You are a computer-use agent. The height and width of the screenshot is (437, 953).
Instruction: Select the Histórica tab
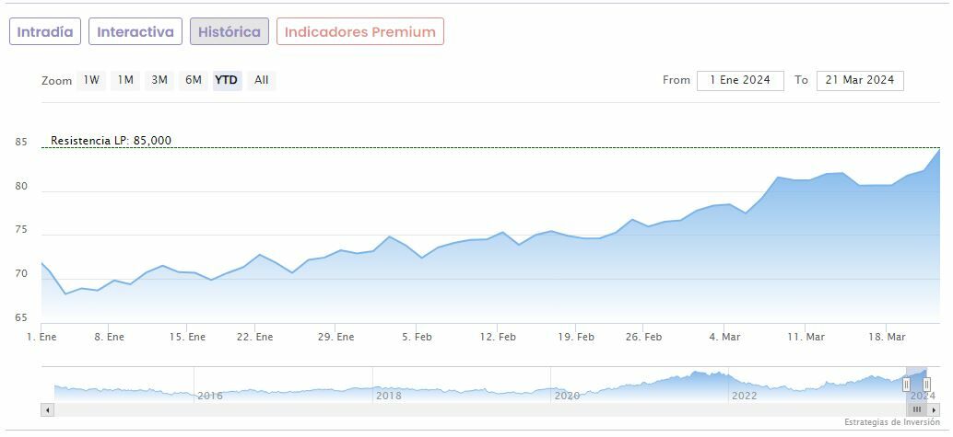click(229, 31)
